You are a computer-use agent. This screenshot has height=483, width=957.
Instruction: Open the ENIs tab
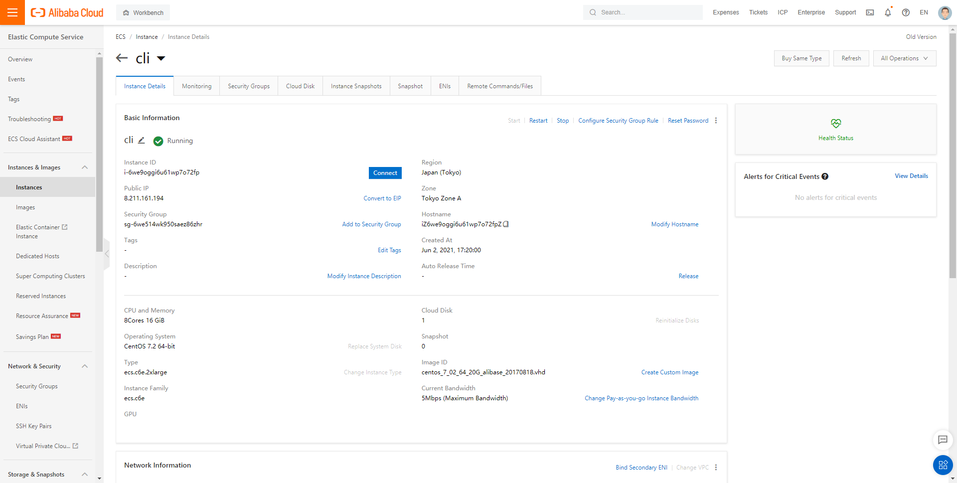(x=445, y=86)
